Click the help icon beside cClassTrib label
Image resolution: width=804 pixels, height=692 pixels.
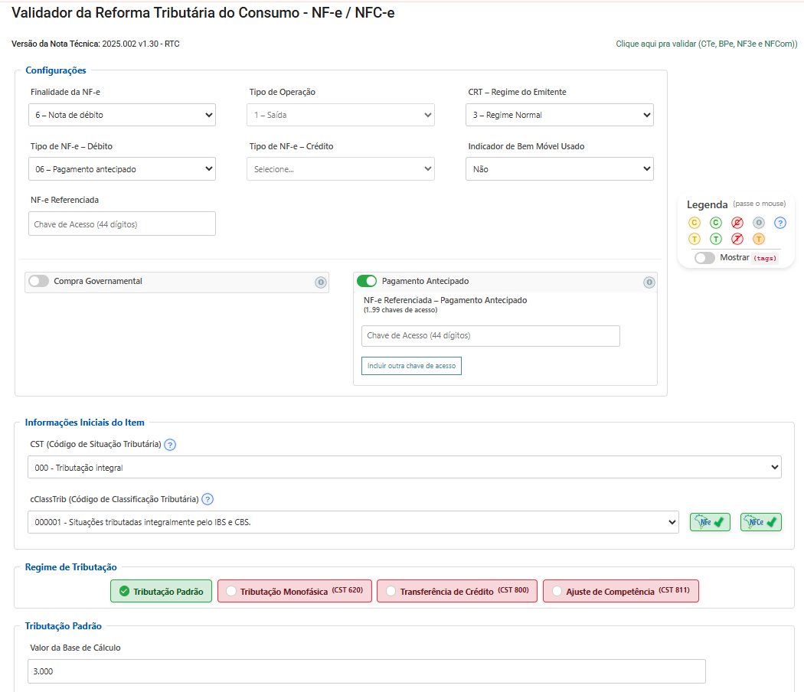tap(208, 499)
